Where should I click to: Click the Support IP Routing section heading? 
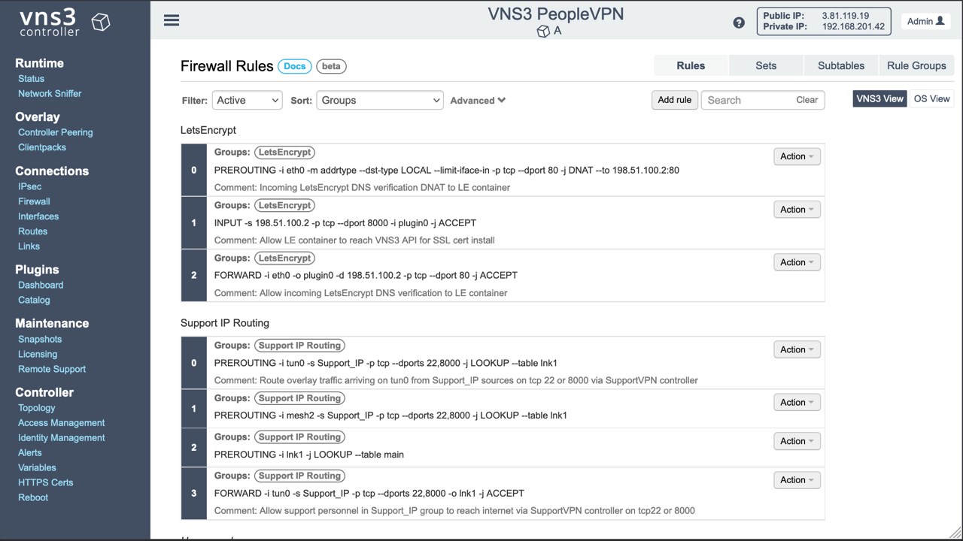[225, 323]
